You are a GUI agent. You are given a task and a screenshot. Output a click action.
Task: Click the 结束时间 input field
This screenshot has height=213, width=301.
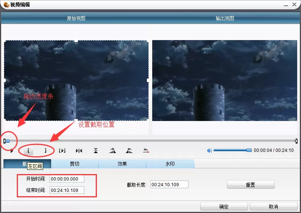[67, 190]
